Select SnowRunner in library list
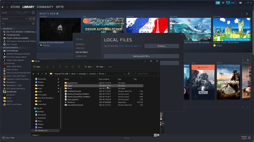Viewport: 254px width, 142px height. [x=10, y=92]
